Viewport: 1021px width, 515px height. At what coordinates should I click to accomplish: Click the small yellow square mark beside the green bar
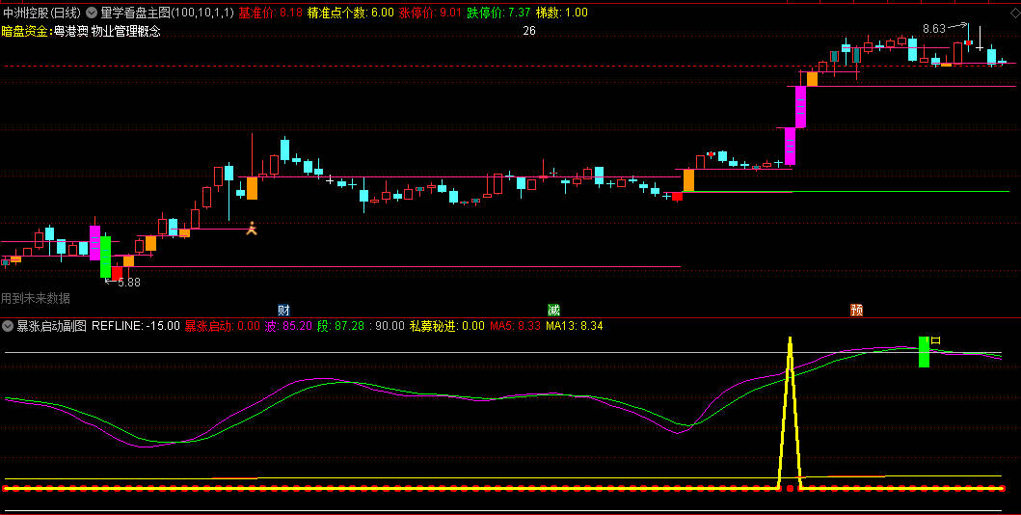point(936,339)
